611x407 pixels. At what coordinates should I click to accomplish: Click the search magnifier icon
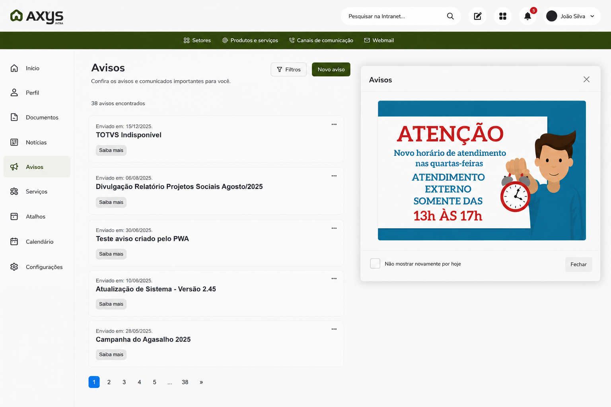pos(450,16)
